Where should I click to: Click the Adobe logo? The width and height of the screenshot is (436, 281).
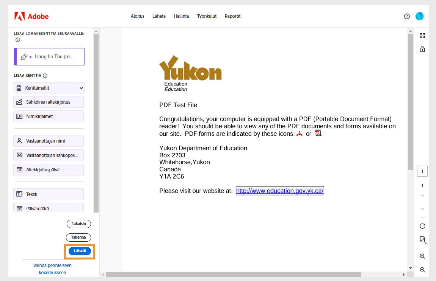point(31,16)
